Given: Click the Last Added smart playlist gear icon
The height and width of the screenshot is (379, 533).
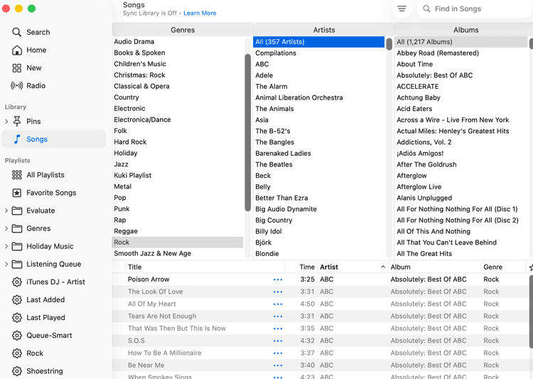Looking at the screenshot, I should 16,300.
